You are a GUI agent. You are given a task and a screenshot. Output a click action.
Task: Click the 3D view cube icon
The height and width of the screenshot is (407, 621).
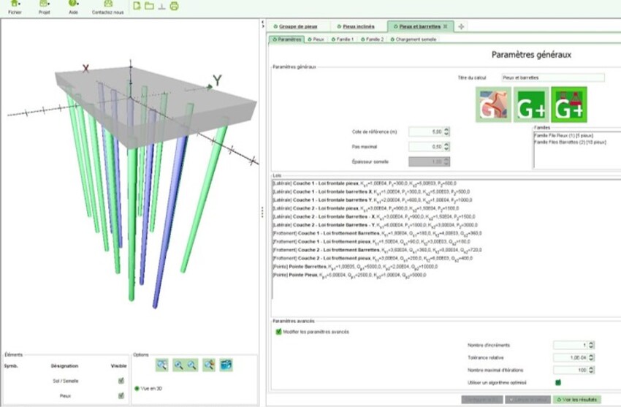(226, 363)
